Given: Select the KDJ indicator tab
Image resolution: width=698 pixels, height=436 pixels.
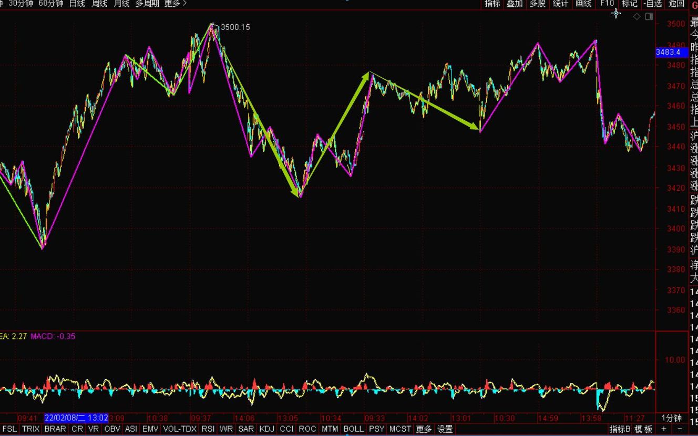Looking at the screenshot, I should click(x=267, y=429).
